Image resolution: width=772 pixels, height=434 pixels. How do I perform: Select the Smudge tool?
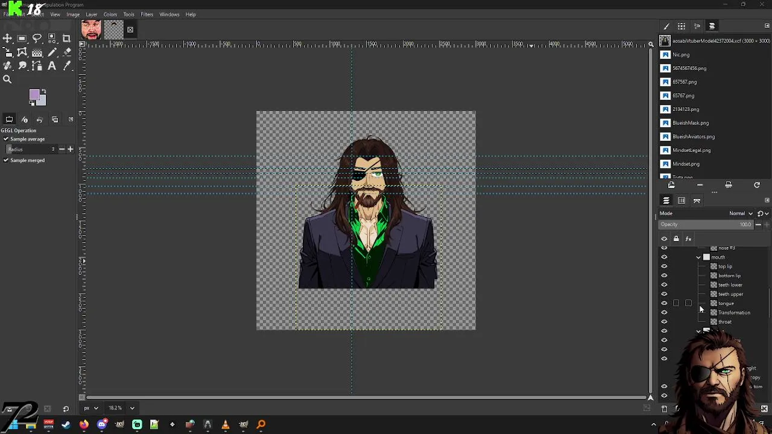click(x=22, y=66)
